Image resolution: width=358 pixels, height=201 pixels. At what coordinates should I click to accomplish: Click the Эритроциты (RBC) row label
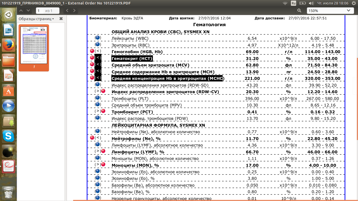tap(130, 45)
